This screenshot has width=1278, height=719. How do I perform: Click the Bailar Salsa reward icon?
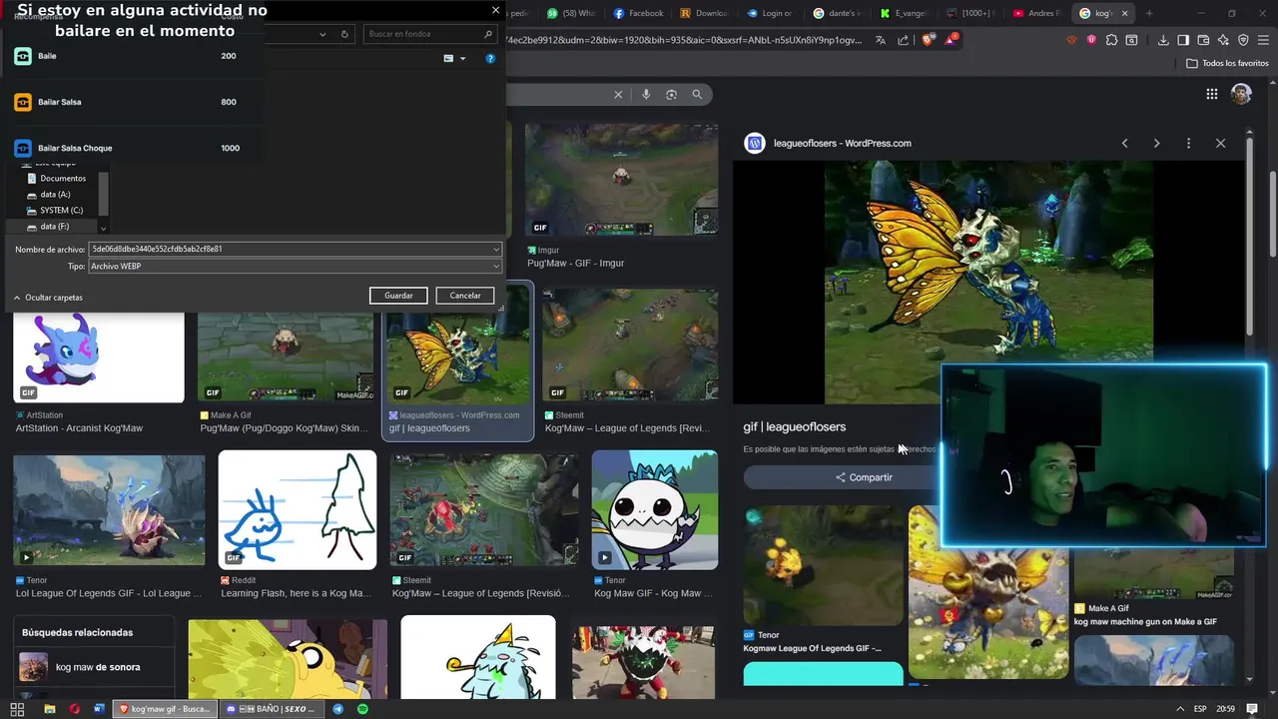tap(23, 102)
